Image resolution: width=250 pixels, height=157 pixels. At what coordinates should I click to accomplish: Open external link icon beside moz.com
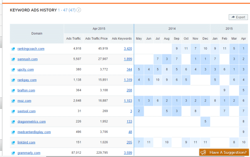[x=13, y=101]
